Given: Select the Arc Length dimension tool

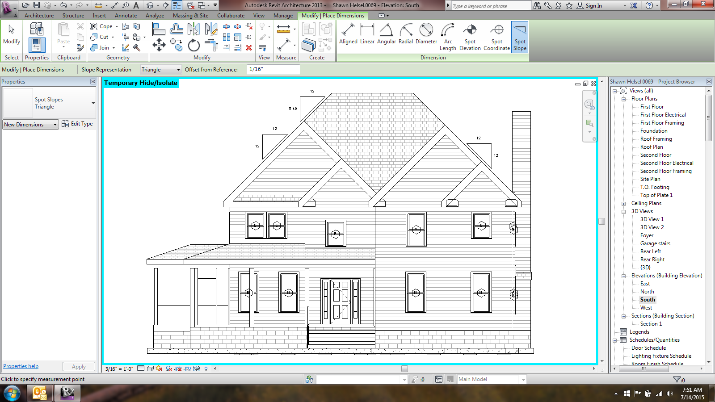Looking at the screenshot, I should click(x=448, y=37).
